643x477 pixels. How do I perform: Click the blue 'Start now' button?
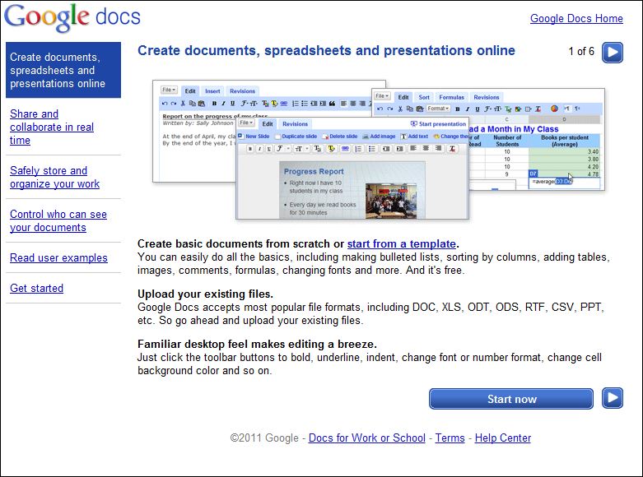(511, 399)
